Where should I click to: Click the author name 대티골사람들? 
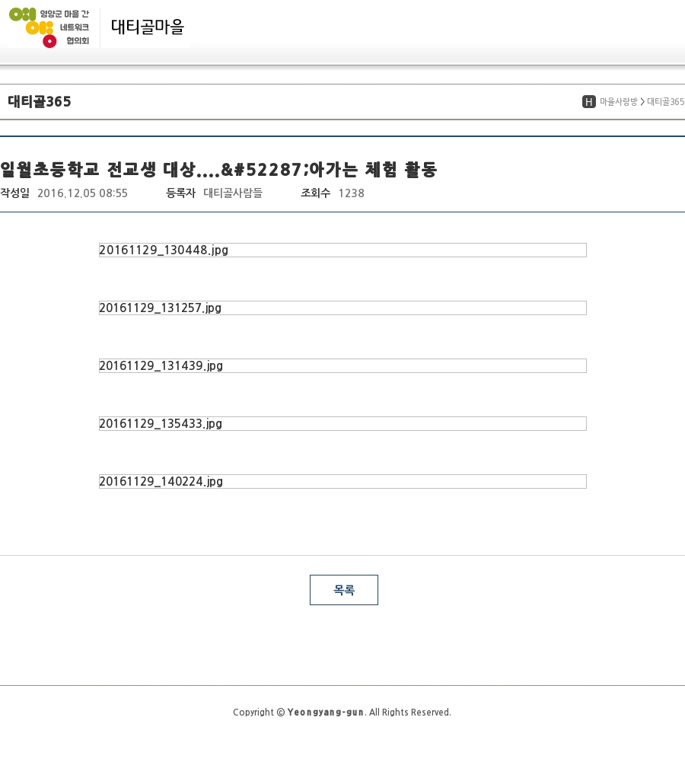(x=233, y=193)
